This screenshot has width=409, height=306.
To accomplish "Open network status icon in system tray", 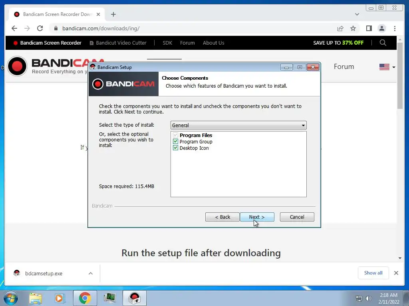I will (359, 298).
